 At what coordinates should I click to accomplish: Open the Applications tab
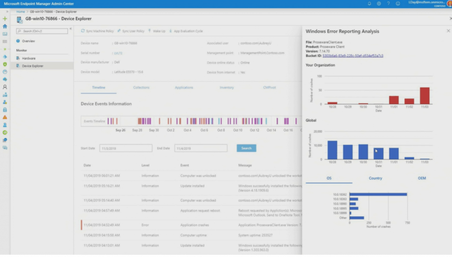pyautogui.click(x=184, y=88)
